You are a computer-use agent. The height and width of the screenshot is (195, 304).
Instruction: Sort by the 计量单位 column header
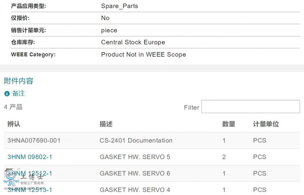tap(266, 124)
